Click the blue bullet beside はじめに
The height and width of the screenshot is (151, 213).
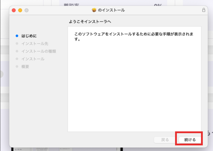coord(17,36)
